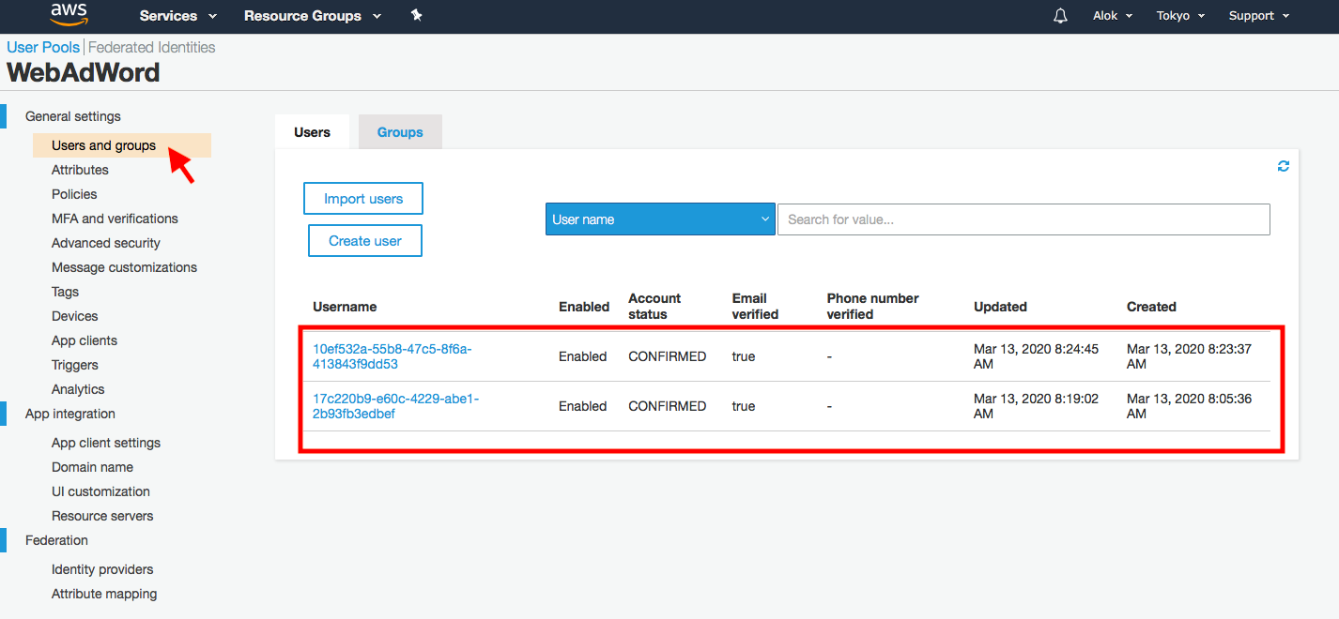Open Analytics settings page

click(78, 389)
